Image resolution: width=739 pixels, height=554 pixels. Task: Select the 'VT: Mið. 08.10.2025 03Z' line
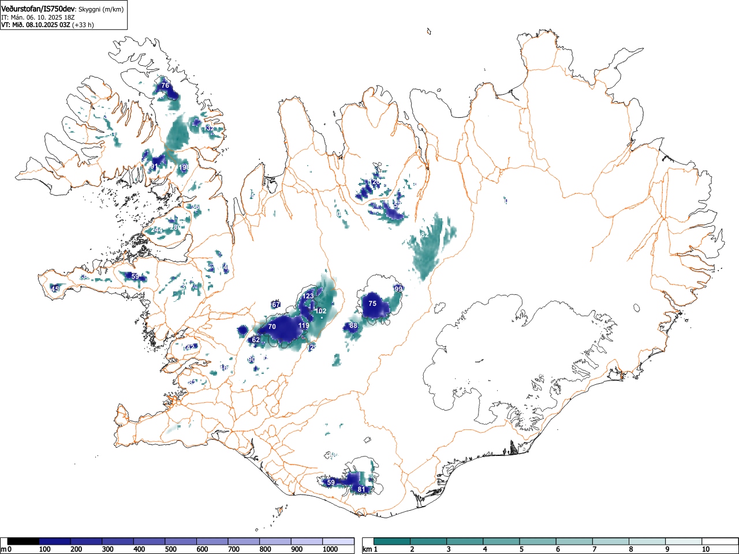click(x=36, y=25)
